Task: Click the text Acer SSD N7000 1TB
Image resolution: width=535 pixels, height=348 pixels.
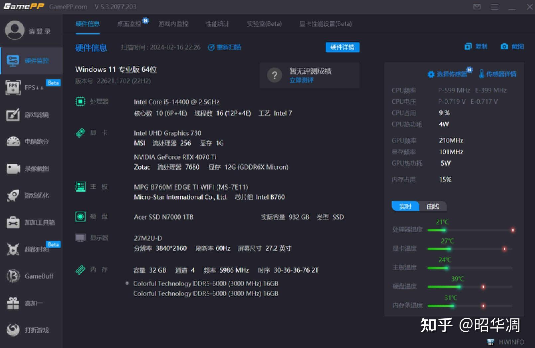Action: point(163,217)
